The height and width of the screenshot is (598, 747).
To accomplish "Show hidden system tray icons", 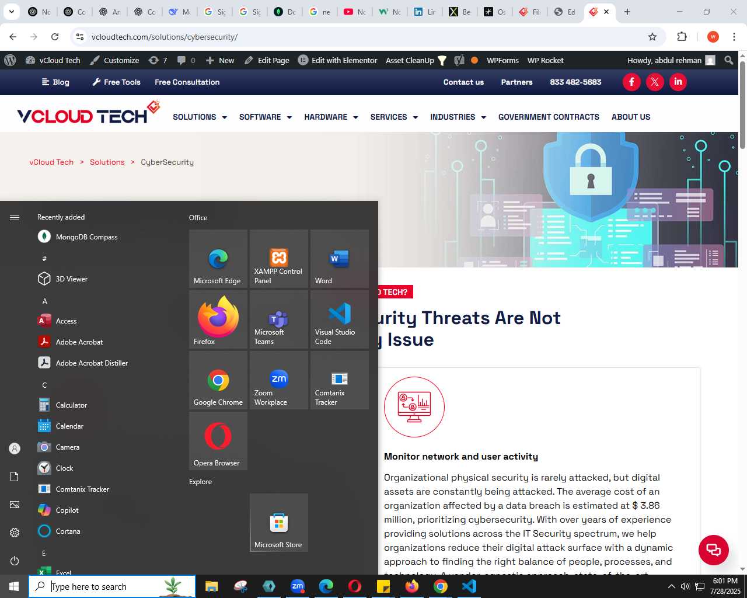I will click(x=671, y=586).
